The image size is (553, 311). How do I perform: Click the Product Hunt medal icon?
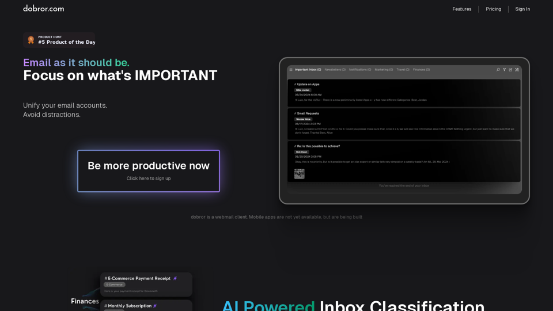point(31,40)
